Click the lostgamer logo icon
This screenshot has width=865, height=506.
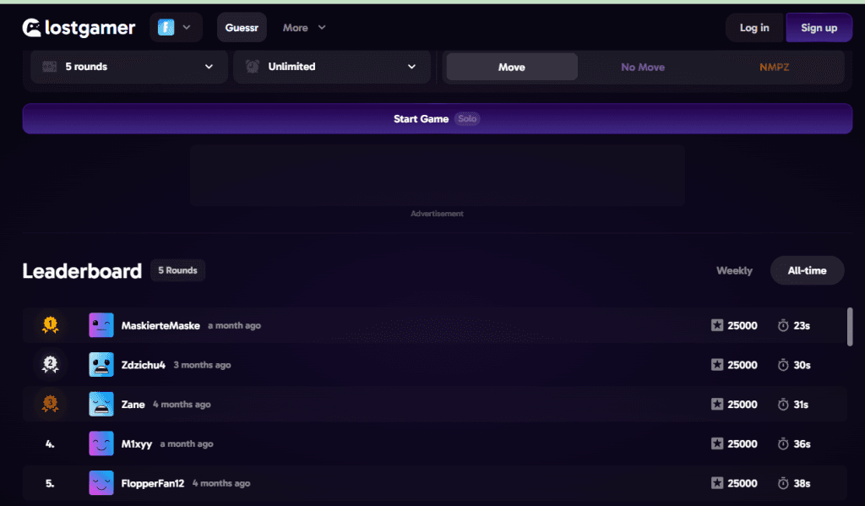click(31, 28)
